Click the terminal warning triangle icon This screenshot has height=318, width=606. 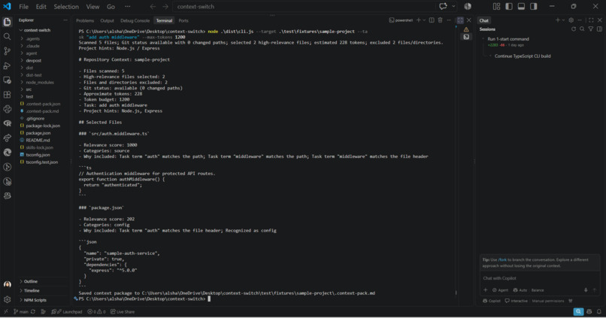click(466, 29)
